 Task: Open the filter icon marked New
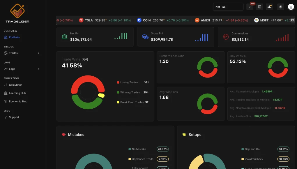pyautogui.click(x=250, y=7)
